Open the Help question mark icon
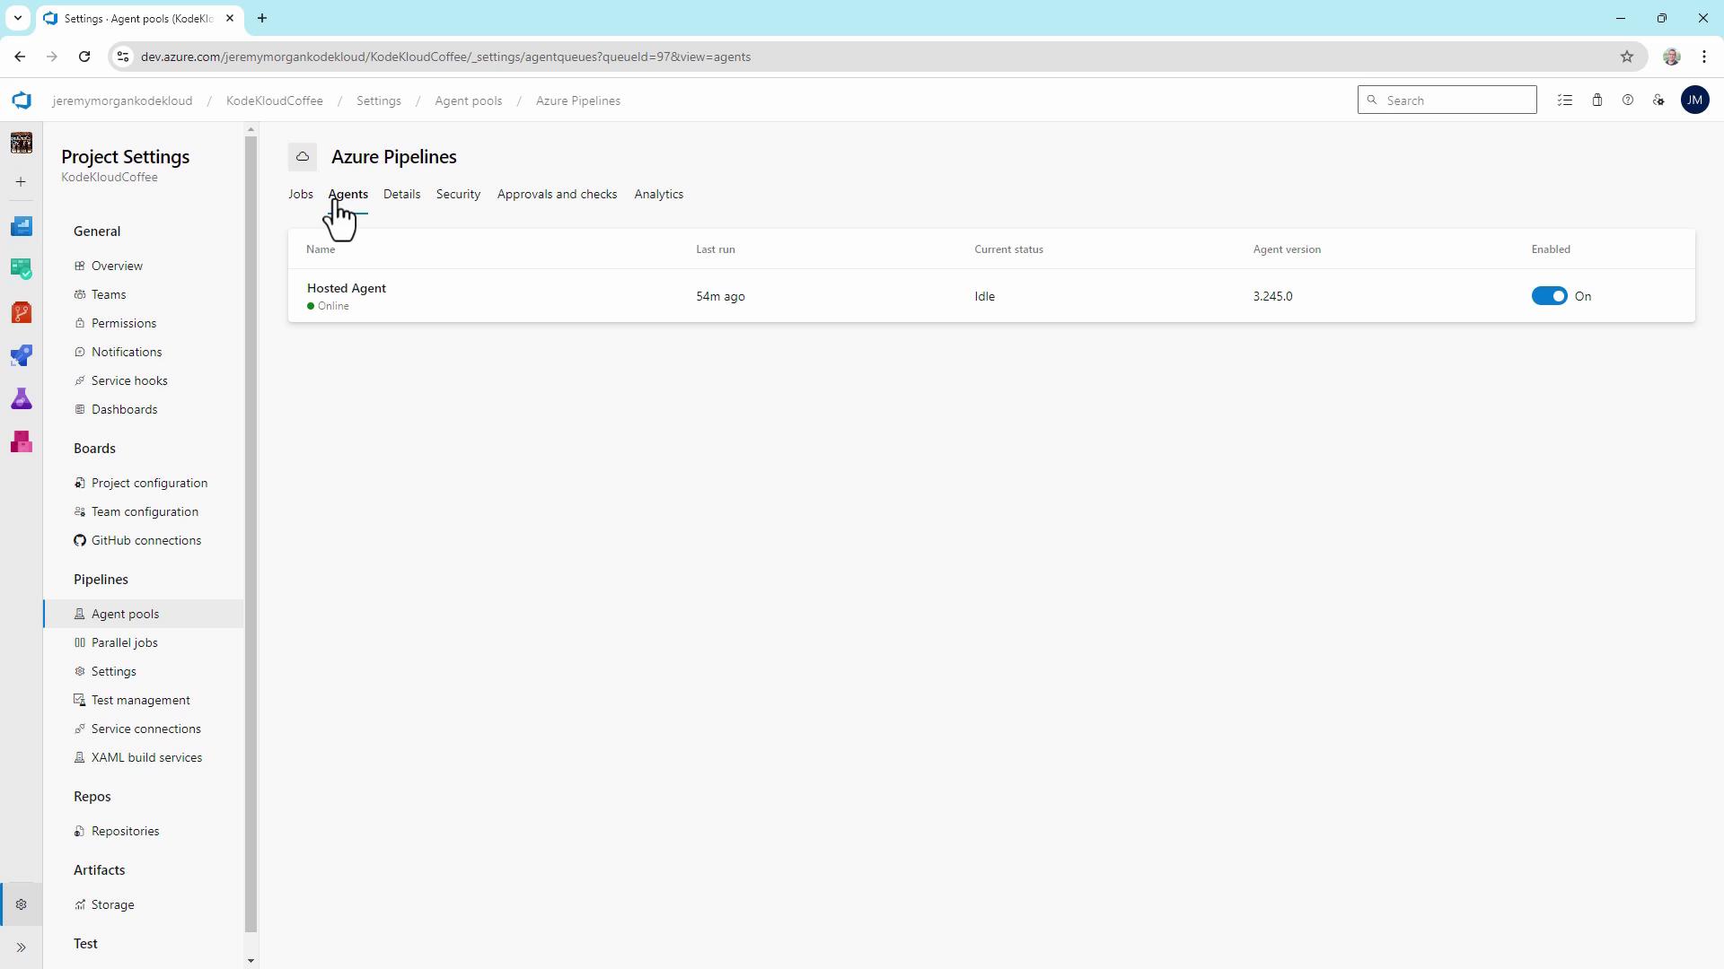 coord(1627,100)
